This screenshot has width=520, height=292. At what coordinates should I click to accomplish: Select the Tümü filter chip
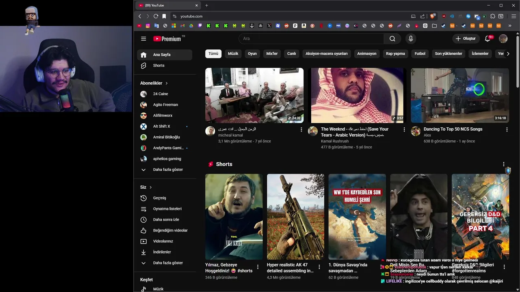(213, 54)
